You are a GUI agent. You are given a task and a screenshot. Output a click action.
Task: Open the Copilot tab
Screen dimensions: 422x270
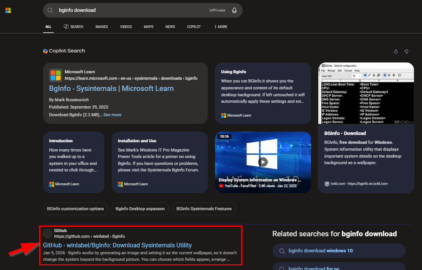point(194,27)
